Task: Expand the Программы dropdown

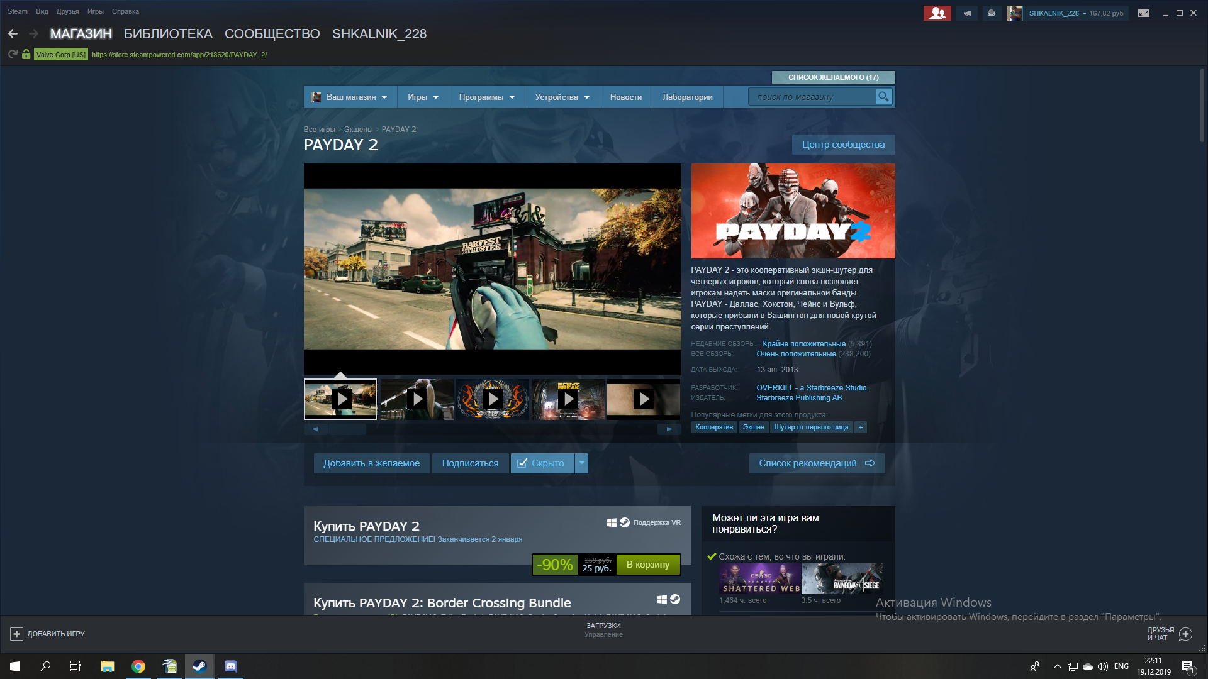Action: click(x=487, y=97)
